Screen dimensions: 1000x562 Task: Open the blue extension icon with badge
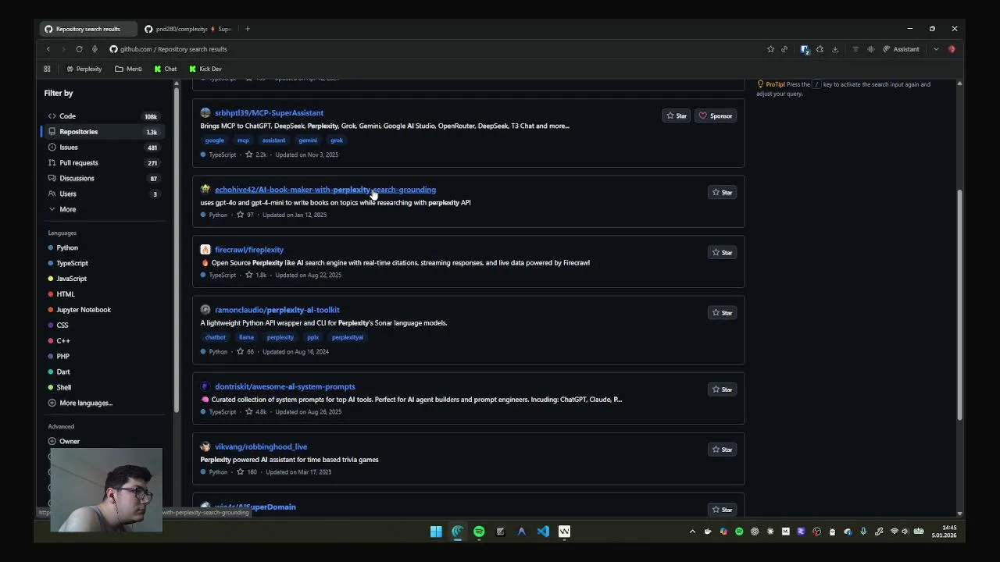click(x=805, y=49)
